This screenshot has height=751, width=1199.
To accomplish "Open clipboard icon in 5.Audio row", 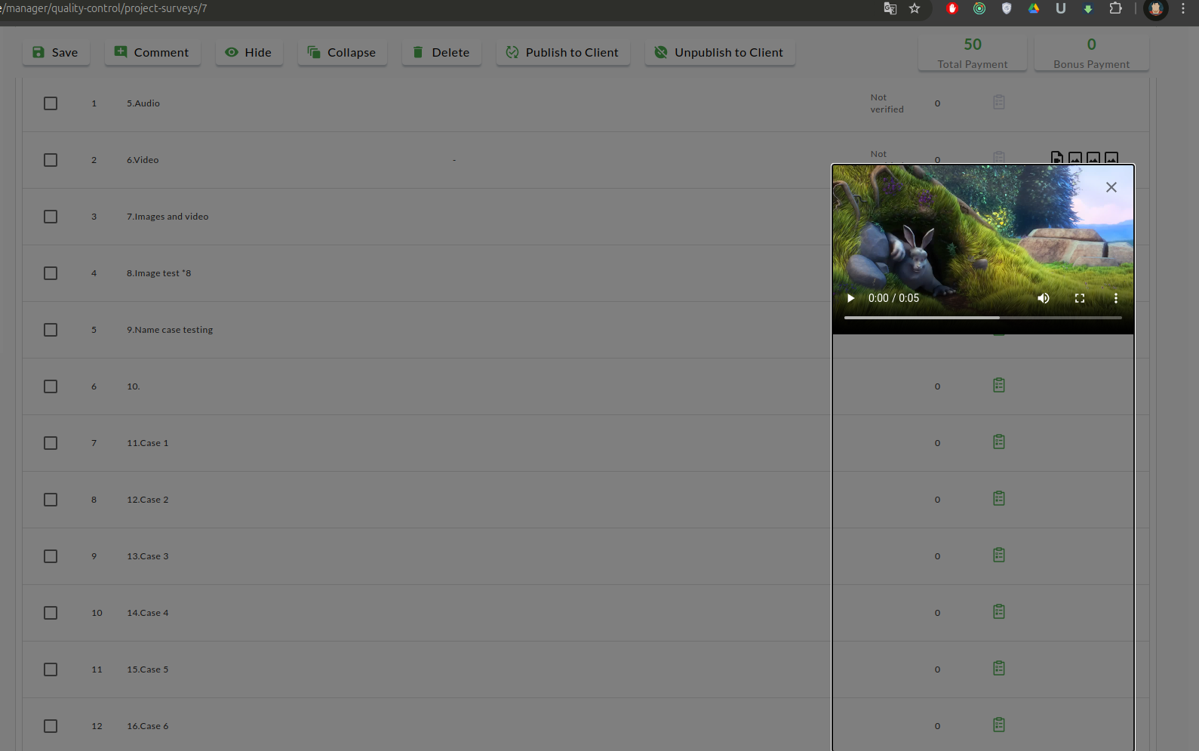I will (999, 102).
